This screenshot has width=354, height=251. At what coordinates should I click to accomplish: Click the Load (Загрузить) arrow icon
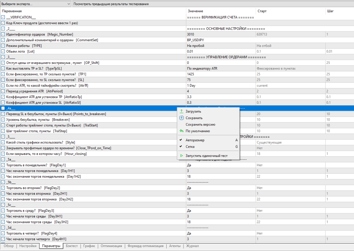pyautogui.click(x=182, y=111)
